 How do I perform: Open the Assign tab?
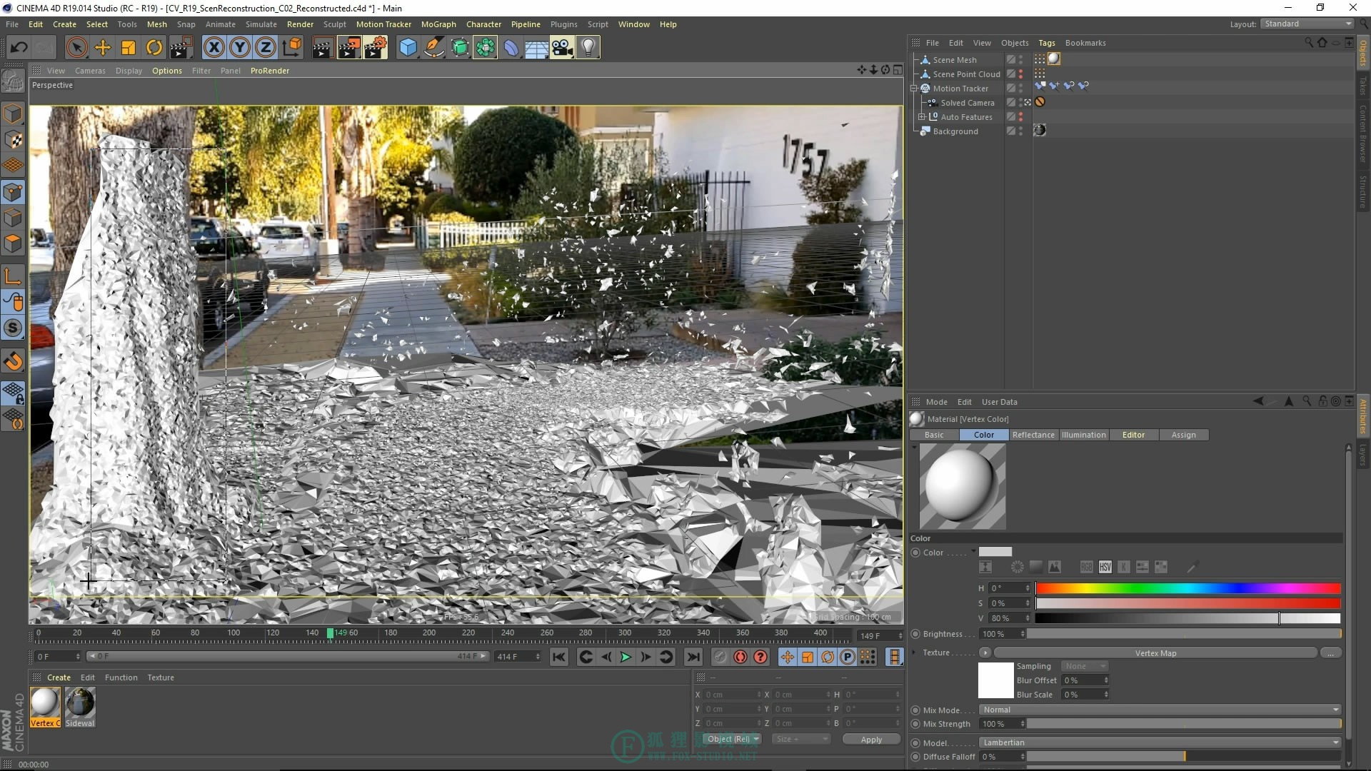[x=1183, y=435]
